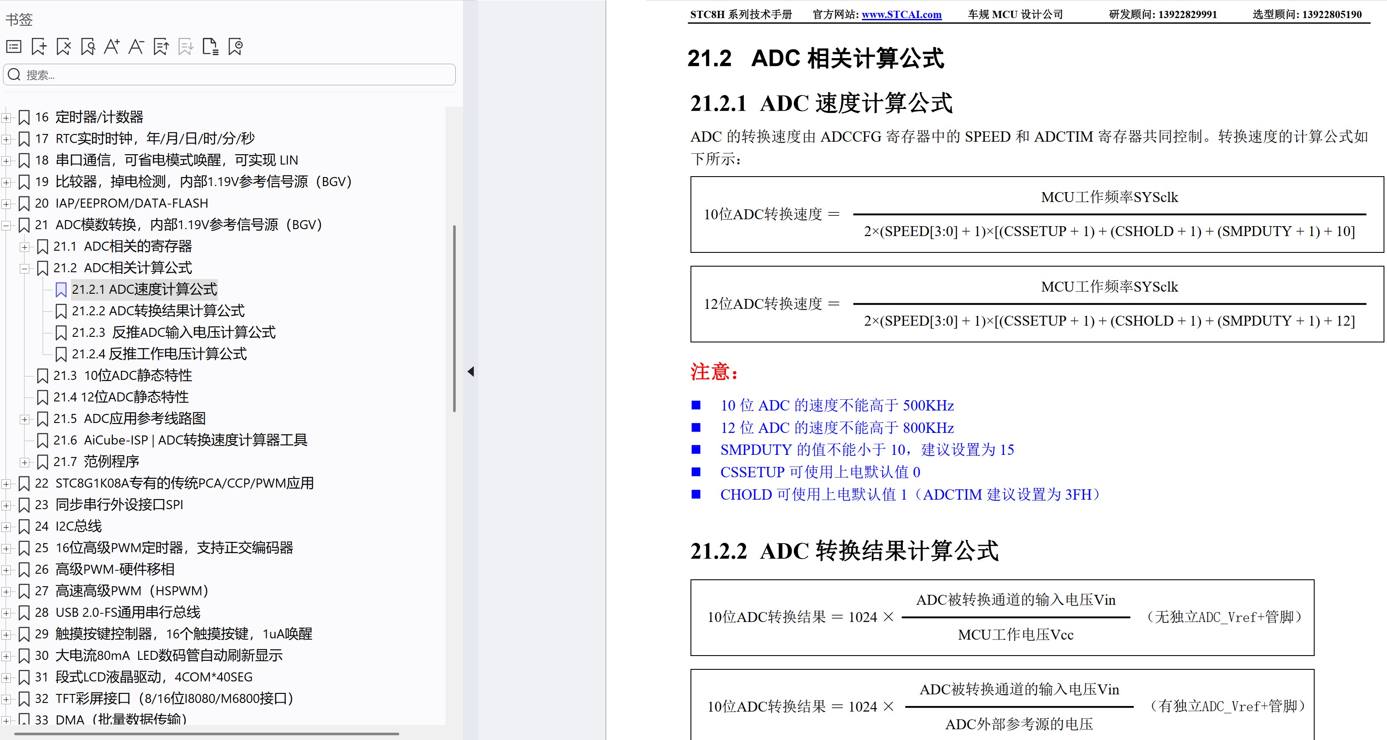The image size is (1387, 740).
Task: Collapse the bookmark panel with the left arrow
Action: click(471, 372)
